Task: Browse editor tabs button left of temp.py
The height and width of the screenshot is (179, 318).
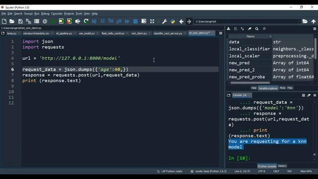Action: tap(3, 33)
